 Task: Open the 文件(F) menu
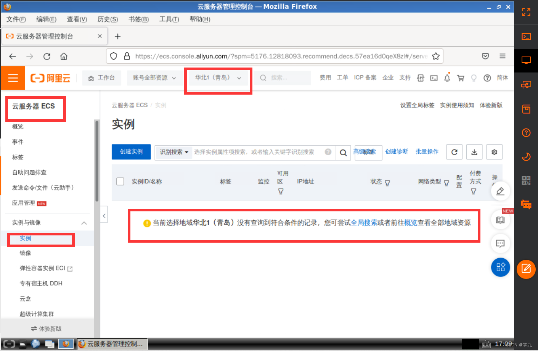[16, 19]
